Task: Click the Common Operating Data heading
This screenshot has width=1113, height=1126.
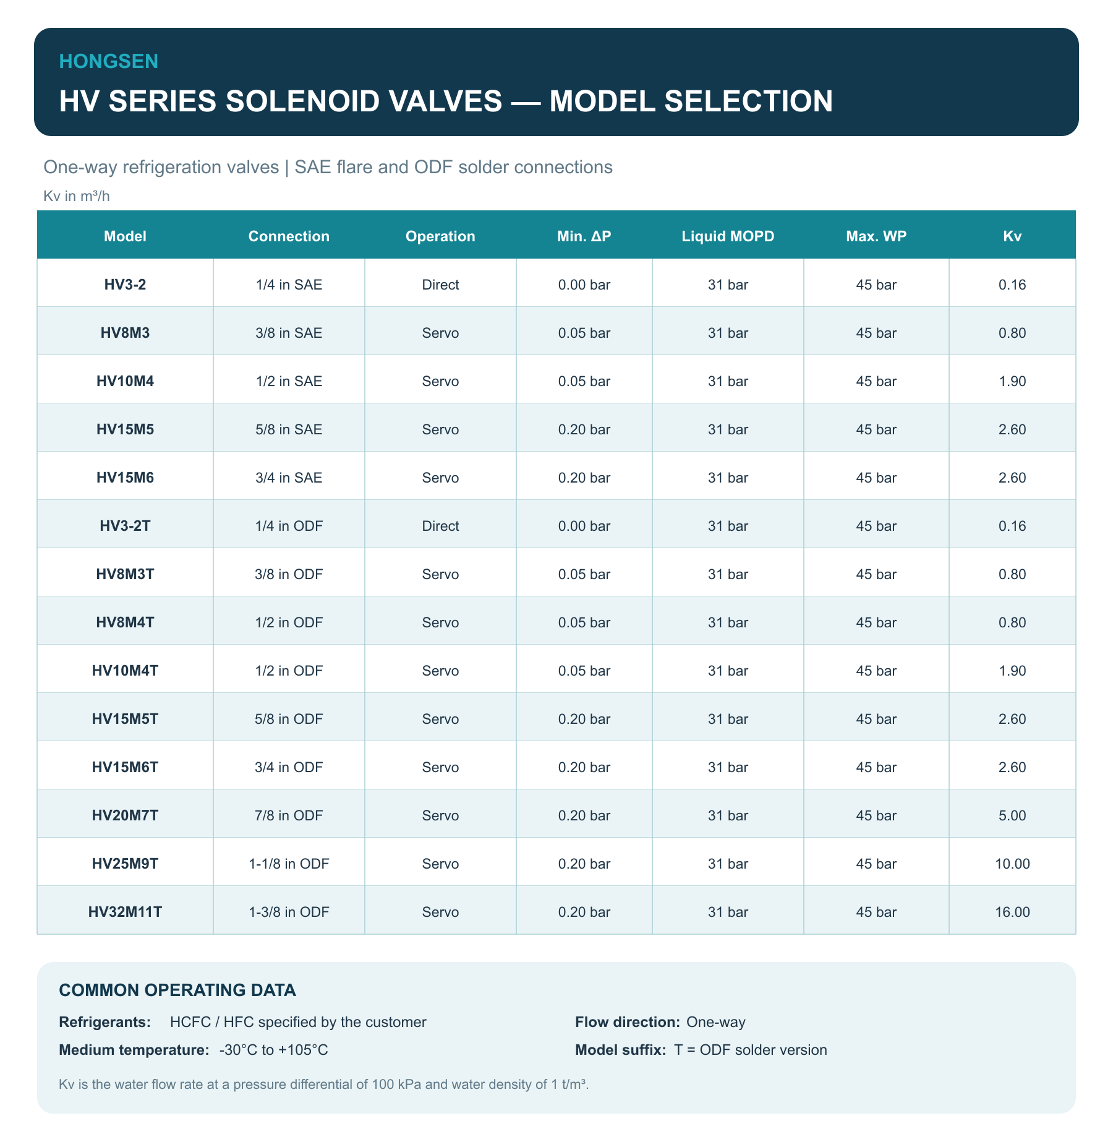Action: [177, 990]
